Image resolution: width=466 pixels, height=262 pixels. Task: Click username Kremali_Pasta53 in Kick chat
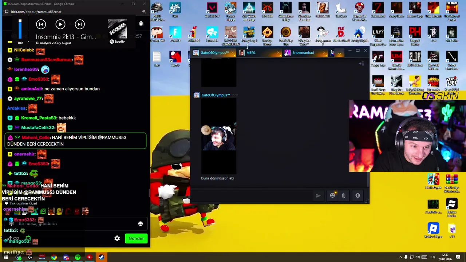[39, 118]
